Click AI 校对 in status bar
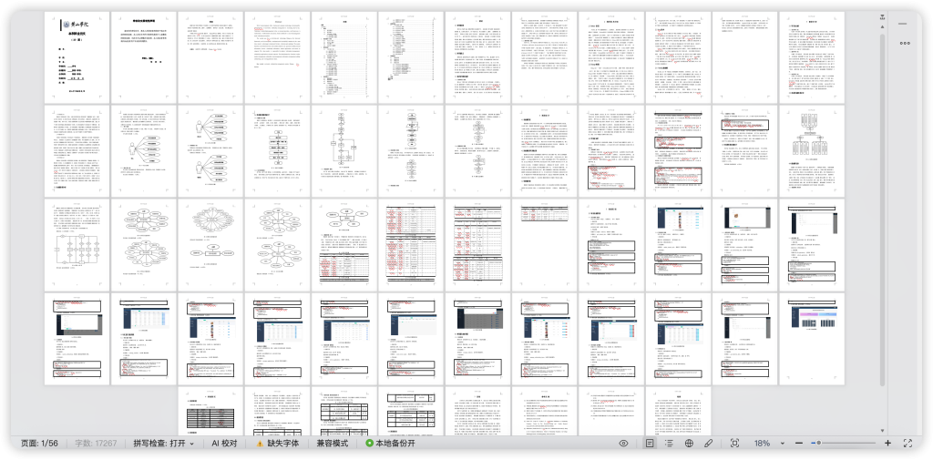 224,444
